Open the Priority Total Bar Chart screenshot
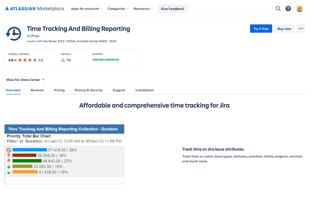Image resolution: width=311 pixels, height=200 pixels. pyautogui.click(x=64, y=154)
